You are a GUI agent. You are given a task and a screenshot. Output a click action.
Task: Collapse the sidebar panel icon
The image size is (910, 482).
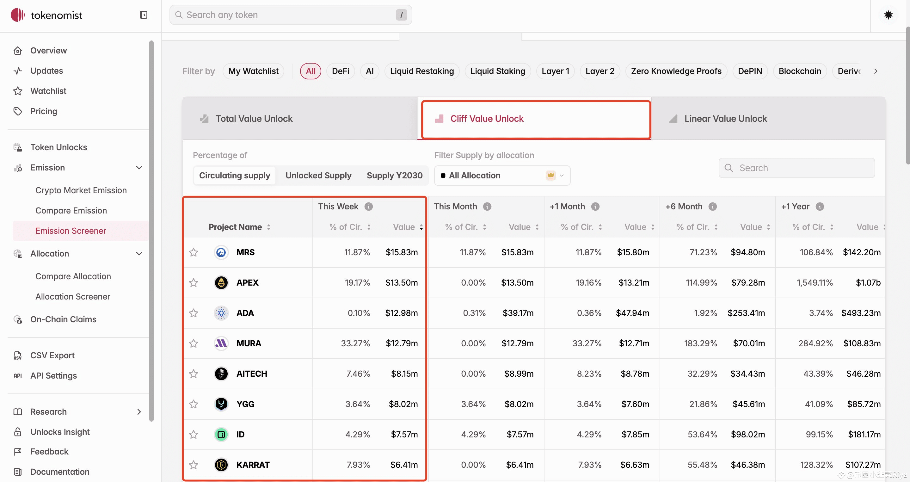(144, 15)
